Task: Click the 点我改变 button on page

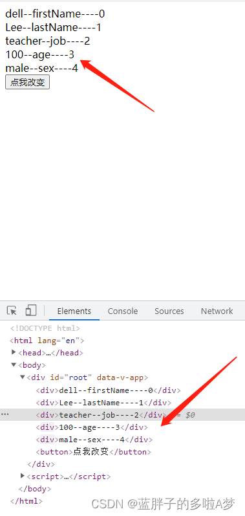Action: pyautogui.click(x=28, y=82)
